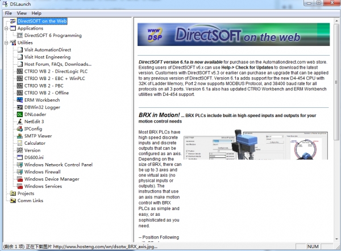Select the NetEdit 3 utility label
The width and height of the screenshot is (341, 251).
pos(34,122)
